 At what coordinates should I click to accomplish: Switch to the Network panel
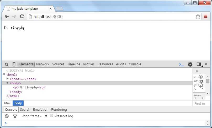[43, 64]
